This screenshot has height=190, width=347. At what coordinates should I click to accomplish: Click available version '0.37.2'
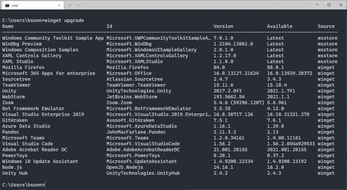click(276, 155)
